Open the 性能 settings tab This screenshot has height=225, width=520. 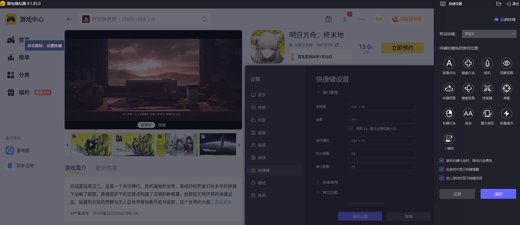(x=262, y=107)
